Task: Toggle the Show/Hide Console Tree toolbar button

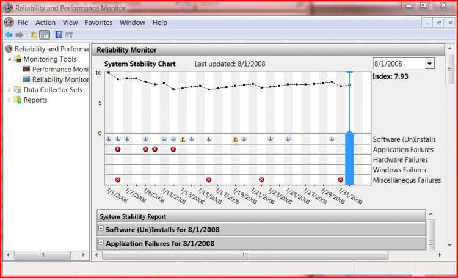Action: (45, 35)
